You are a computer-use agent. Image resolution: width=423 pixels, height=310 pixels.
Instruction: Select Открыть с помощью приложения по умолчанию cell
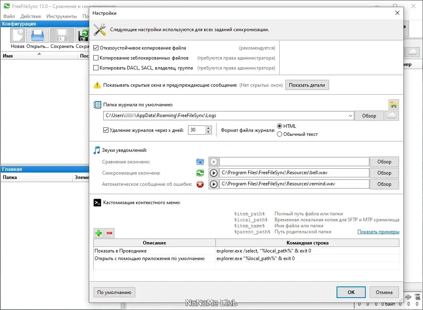(154, 258)
